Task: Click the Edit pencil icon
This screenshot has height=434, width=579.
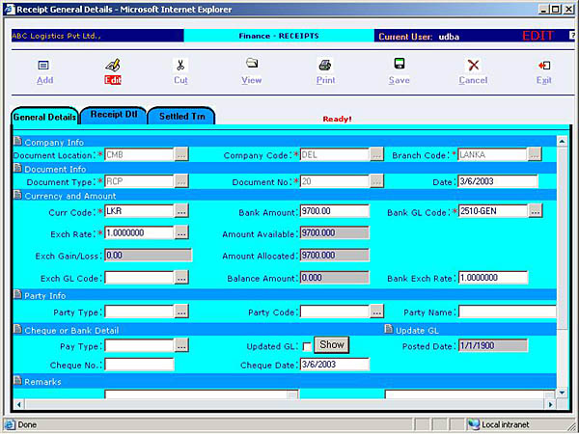Action: (x=113, y=66)
